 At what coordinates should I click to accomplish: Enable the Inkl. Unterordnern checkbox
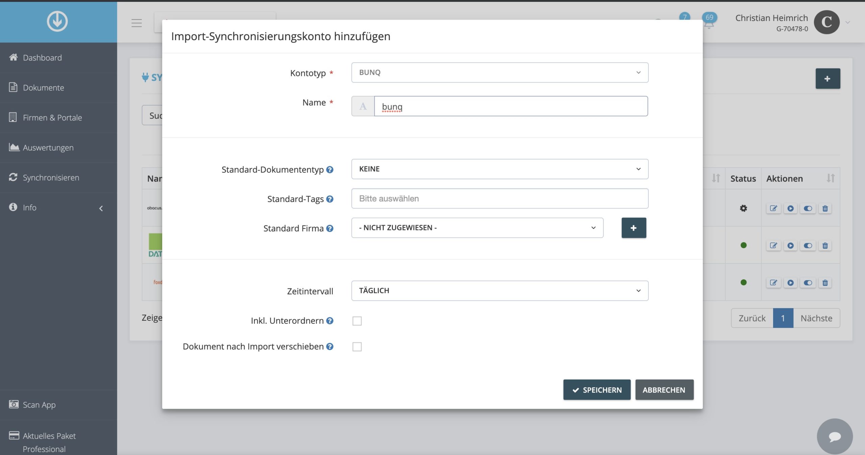pyautogui.click(x=357, y=321)
